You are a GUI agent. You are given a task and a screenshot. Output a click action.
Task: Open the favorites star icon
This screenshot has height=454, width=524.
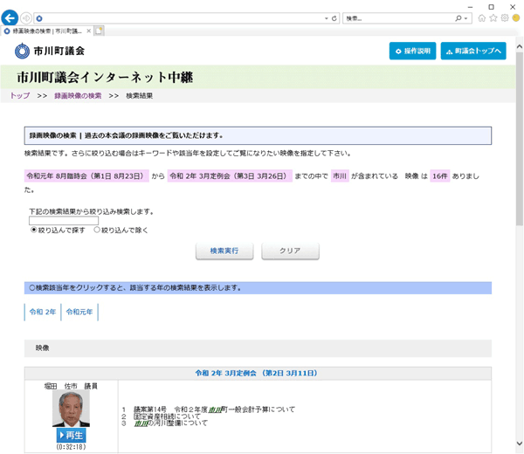click(493, 18)
